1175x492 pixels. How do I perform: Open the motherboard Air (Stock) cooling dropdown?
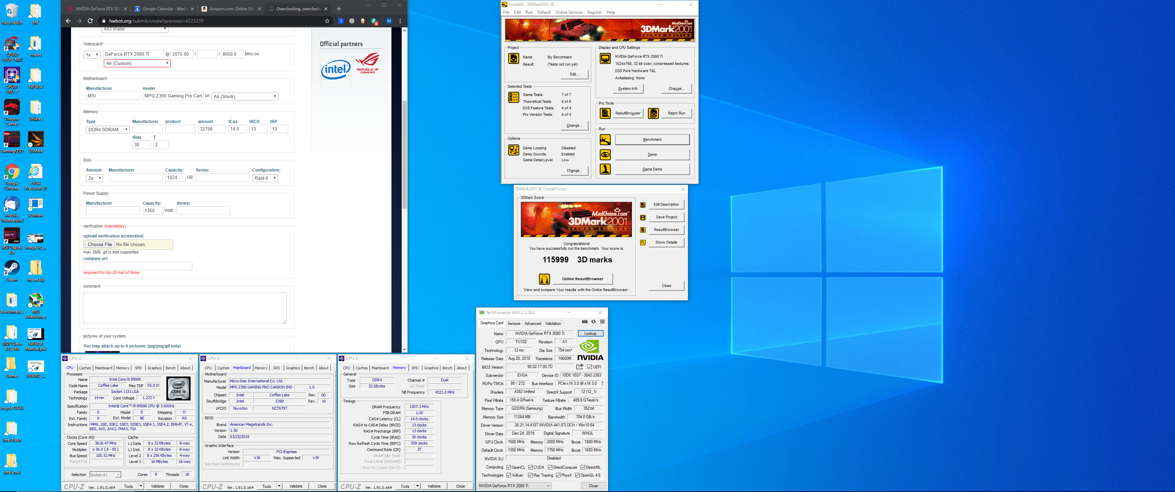click(x=245, y=96)
